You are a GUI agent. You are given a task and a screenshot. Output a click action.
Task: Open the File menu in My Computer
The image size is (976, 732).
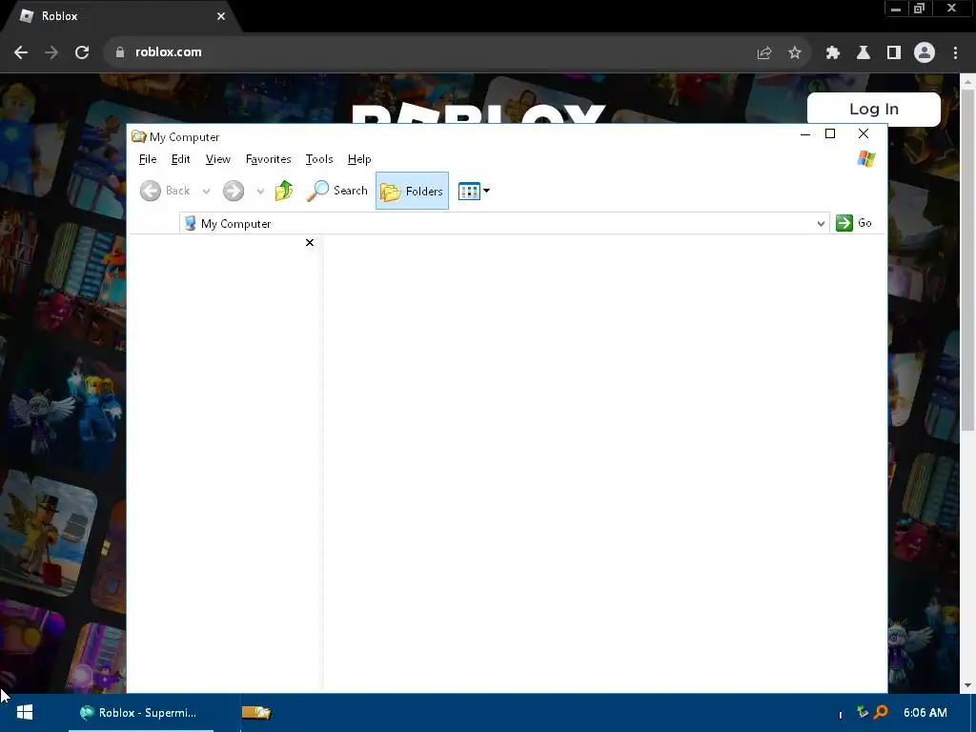point(148,159)
